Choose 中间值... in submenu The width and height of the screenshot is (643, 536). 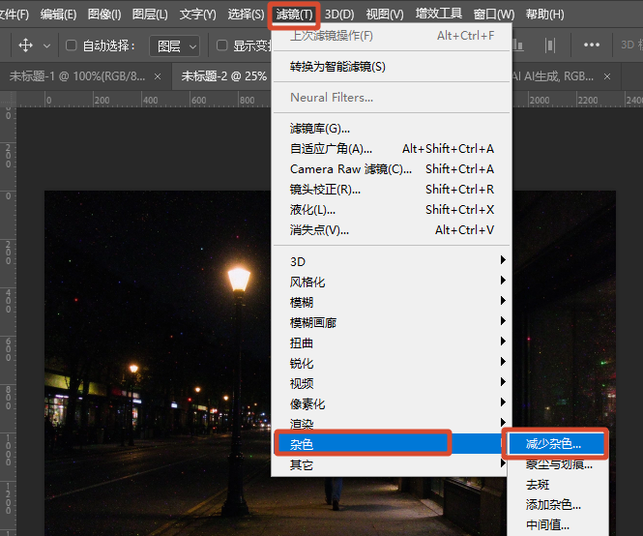pos(557,524)
